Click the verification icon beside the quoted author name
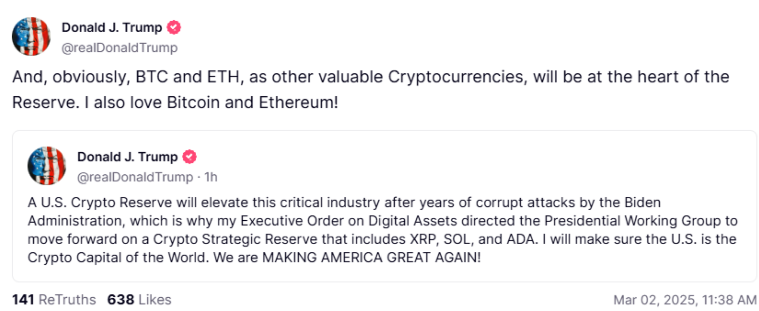The image size is (759, 311). click(x=189, y=157)
